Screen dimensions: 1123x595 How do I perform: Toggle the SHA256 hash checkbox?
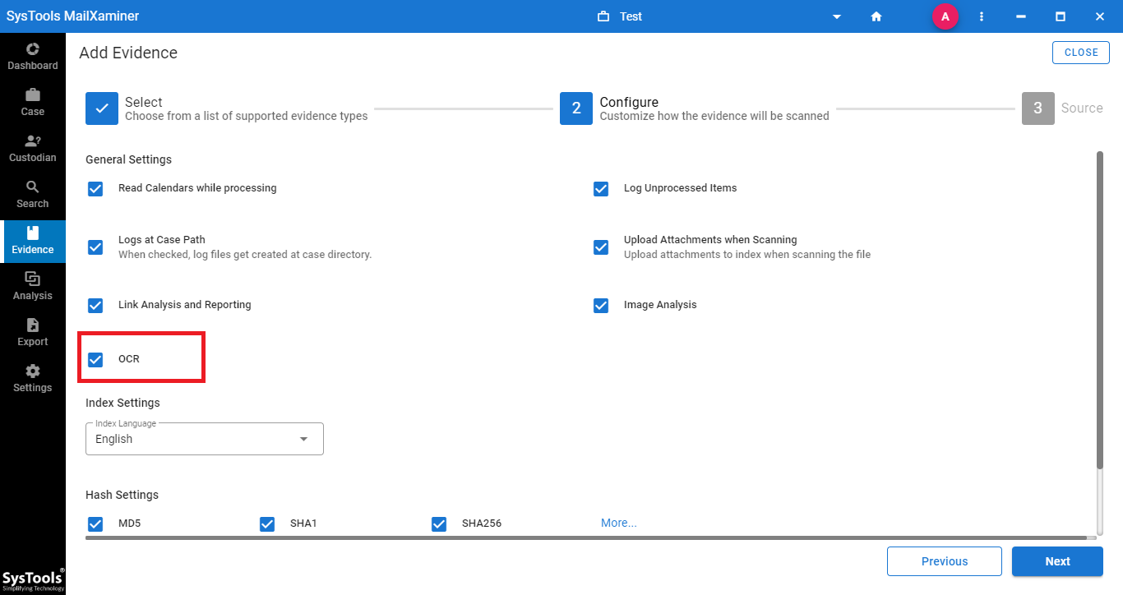439,524
